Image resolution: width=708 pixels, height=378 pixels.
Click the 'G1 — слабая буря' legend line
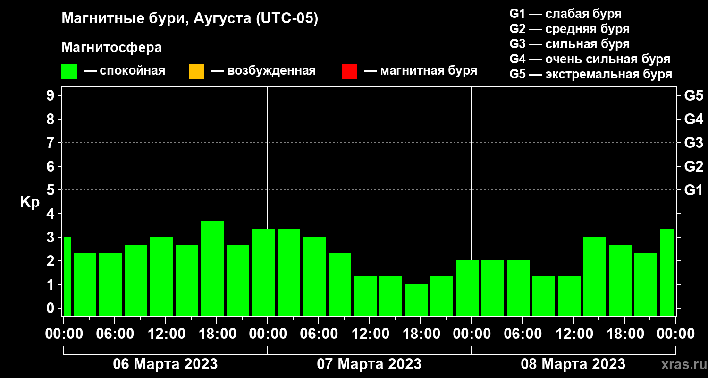click(x=565, y=13)
